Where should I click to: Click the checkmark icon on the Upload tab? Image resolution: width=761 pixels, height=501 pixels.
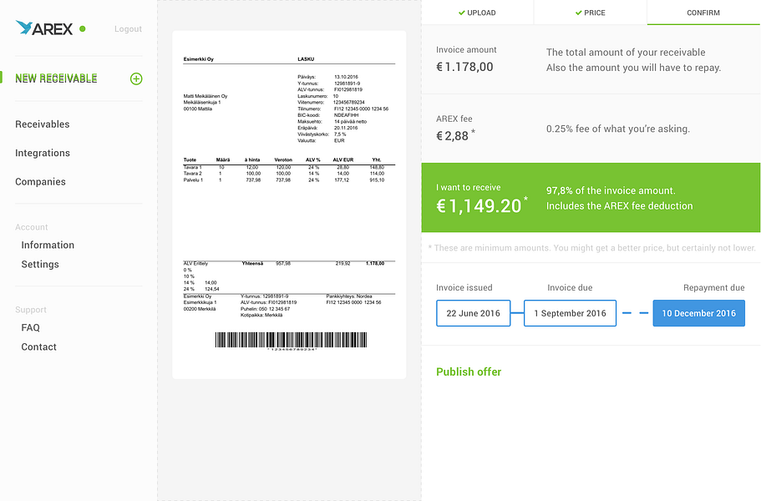461,13
